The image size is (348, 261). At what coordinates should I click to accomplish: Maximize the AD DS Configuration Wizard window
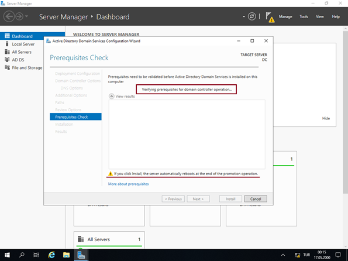pyautogui.click(x=252, y=41)
